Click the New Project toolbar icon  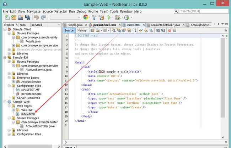14,17
